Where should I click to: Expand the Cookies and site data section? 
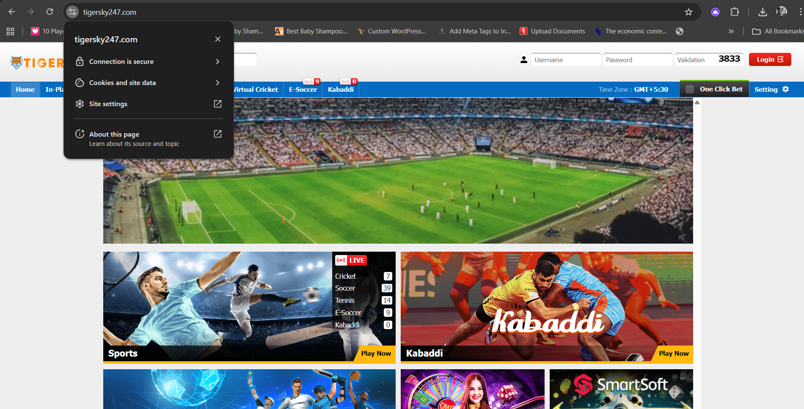coord(218,83)
